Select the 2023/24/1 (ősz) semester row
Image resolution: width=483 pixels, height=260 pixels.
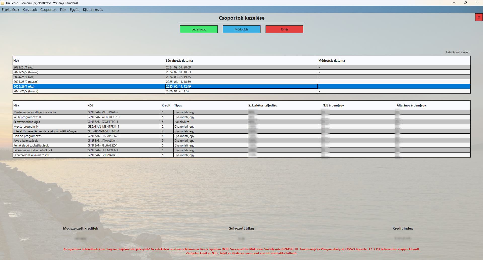coord(76,67)
